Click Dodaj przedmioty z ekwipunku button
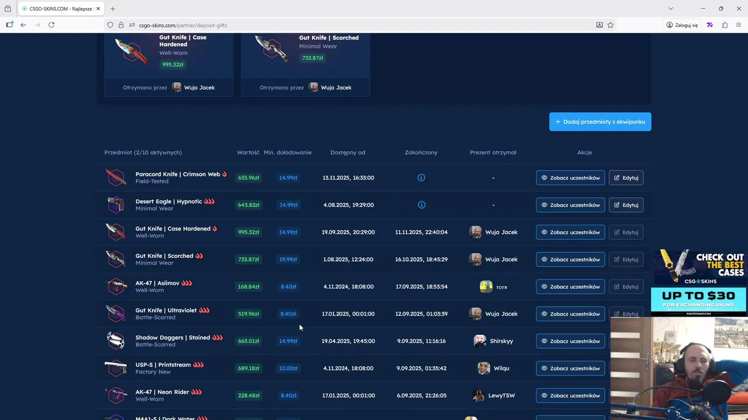Image resolution: width=748 pixels, height=420 pixels. click(x=600, y=122)
